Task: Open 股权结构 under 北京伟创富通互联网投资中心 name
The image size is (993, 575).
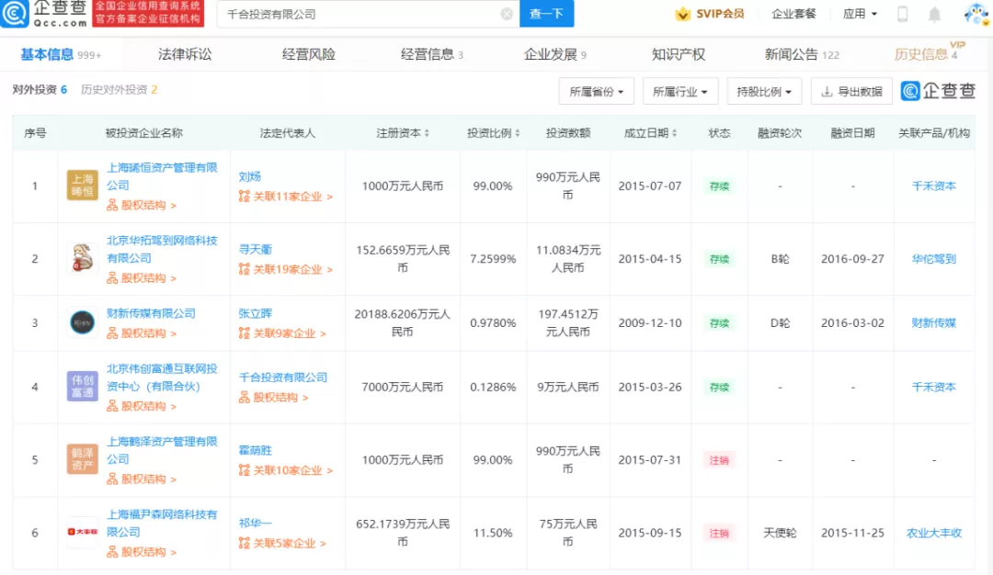Action: point(142,406)
